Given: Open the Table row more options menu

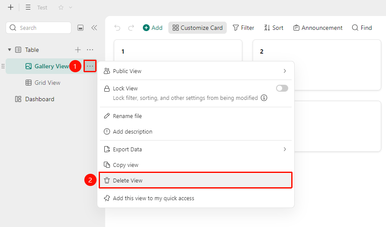Looking at the screenshot, I should point(90,50).
